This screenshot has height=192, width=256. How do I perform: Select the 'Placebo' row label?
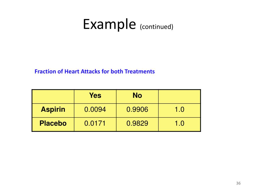click(53, 123)
